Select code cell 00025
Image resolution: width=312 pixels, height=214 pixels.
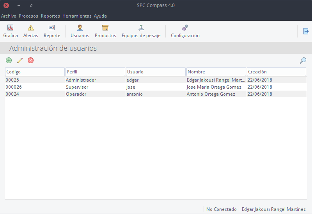[x=35, y=80]
